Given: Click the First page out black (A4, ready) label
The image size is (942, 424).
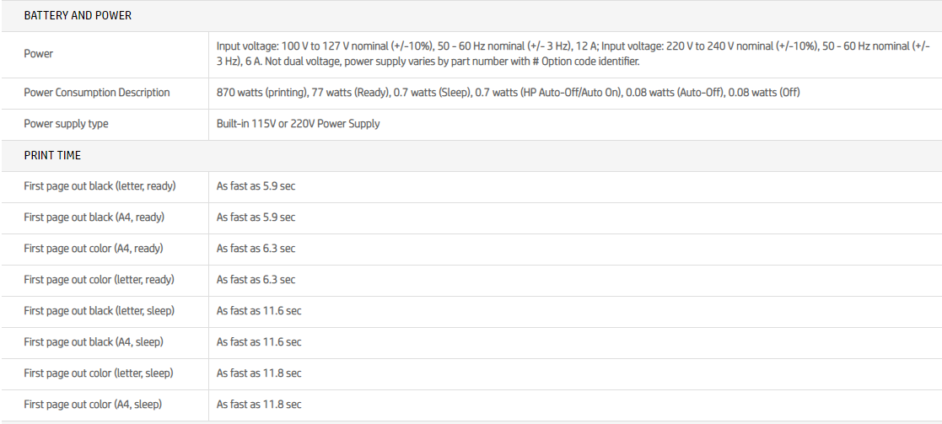Looking at the screenshot, I should pos(94,217).
